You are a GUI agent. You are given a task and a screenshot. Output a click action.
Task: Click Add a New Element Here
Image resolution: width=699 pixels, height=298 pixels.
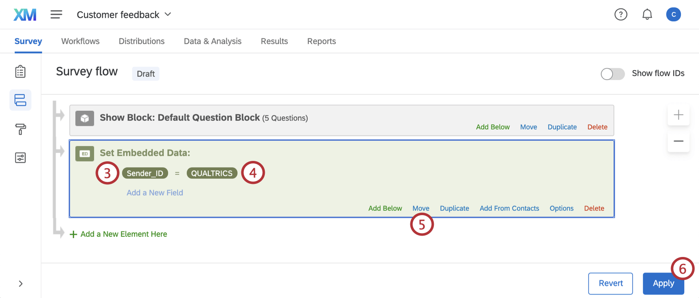(x=123, y=234)
